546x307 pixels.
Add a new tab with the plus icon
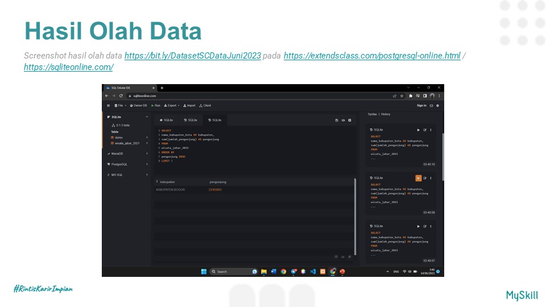click(x=350, y=121)
